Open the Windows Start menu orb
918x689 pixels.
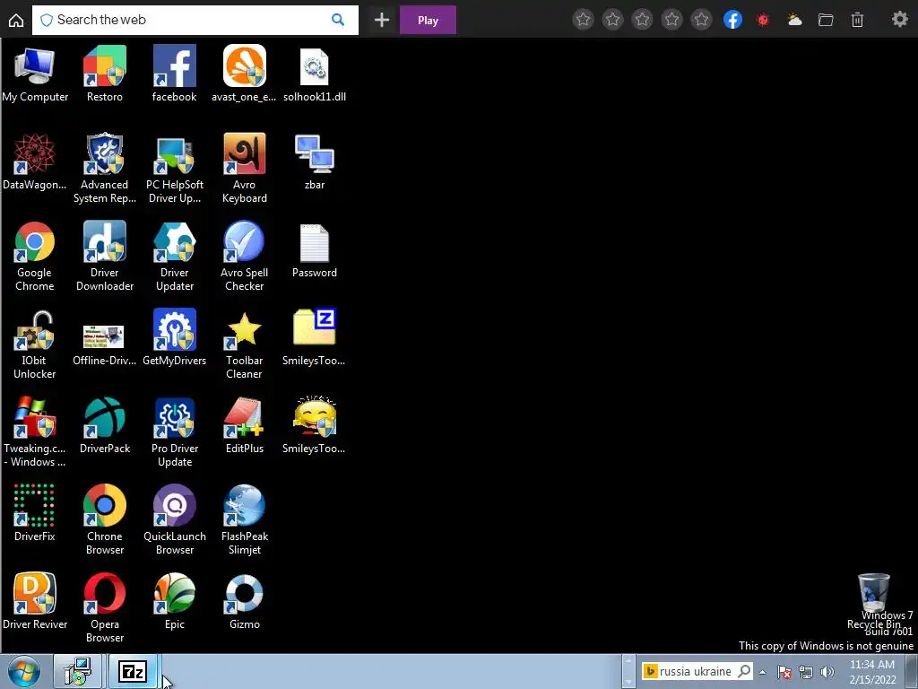[24, 672]
